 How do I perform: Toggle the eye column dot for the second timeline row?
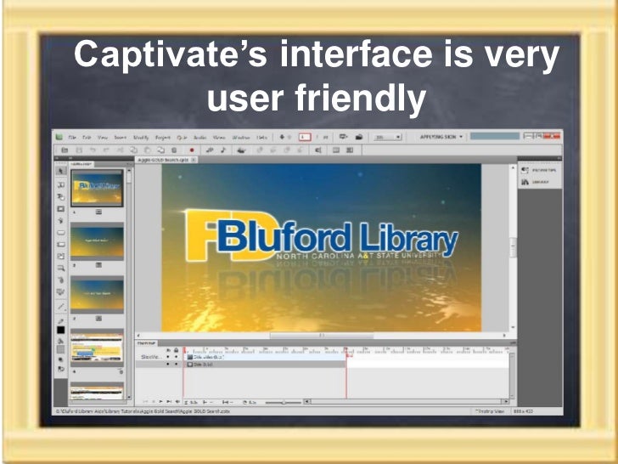pos(168,365)
